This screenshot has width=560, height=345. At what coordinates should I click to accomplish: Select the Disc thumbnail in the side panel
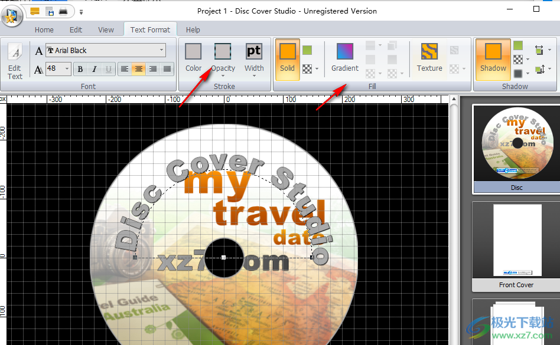(x=517, y=149)
